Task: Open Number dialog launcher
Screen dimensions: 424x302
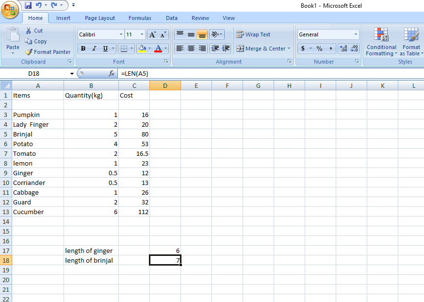Action: pos(357,62)
